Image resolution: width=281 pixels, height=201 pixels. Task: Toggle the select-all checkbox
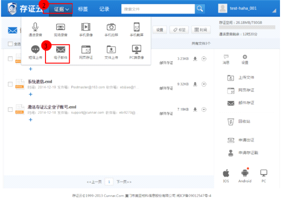pos(10,44)
